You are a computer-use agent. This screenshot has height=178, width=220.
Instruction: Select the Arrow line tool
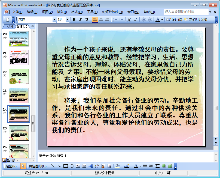pyautogui.click(x=59, y=166)
